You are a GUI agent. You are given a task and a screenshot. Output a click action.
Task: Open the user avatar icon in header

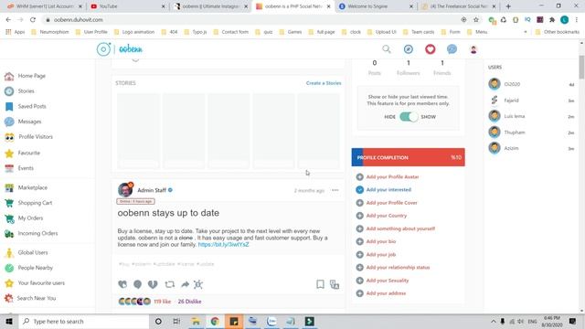point(473,49)
